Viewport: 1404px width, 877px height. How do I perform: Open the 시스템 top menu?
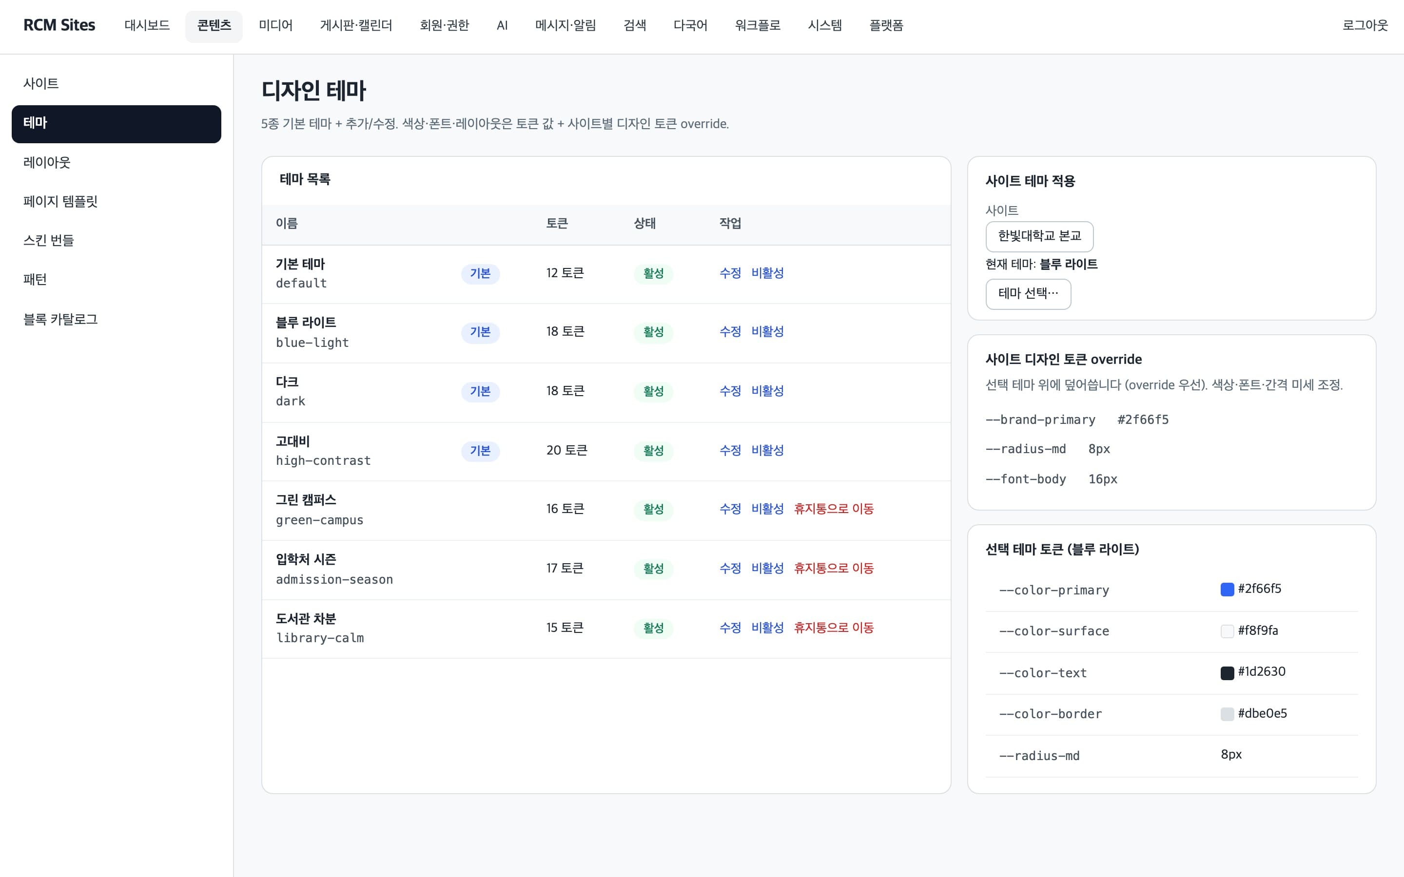click(x=824, y=25)
